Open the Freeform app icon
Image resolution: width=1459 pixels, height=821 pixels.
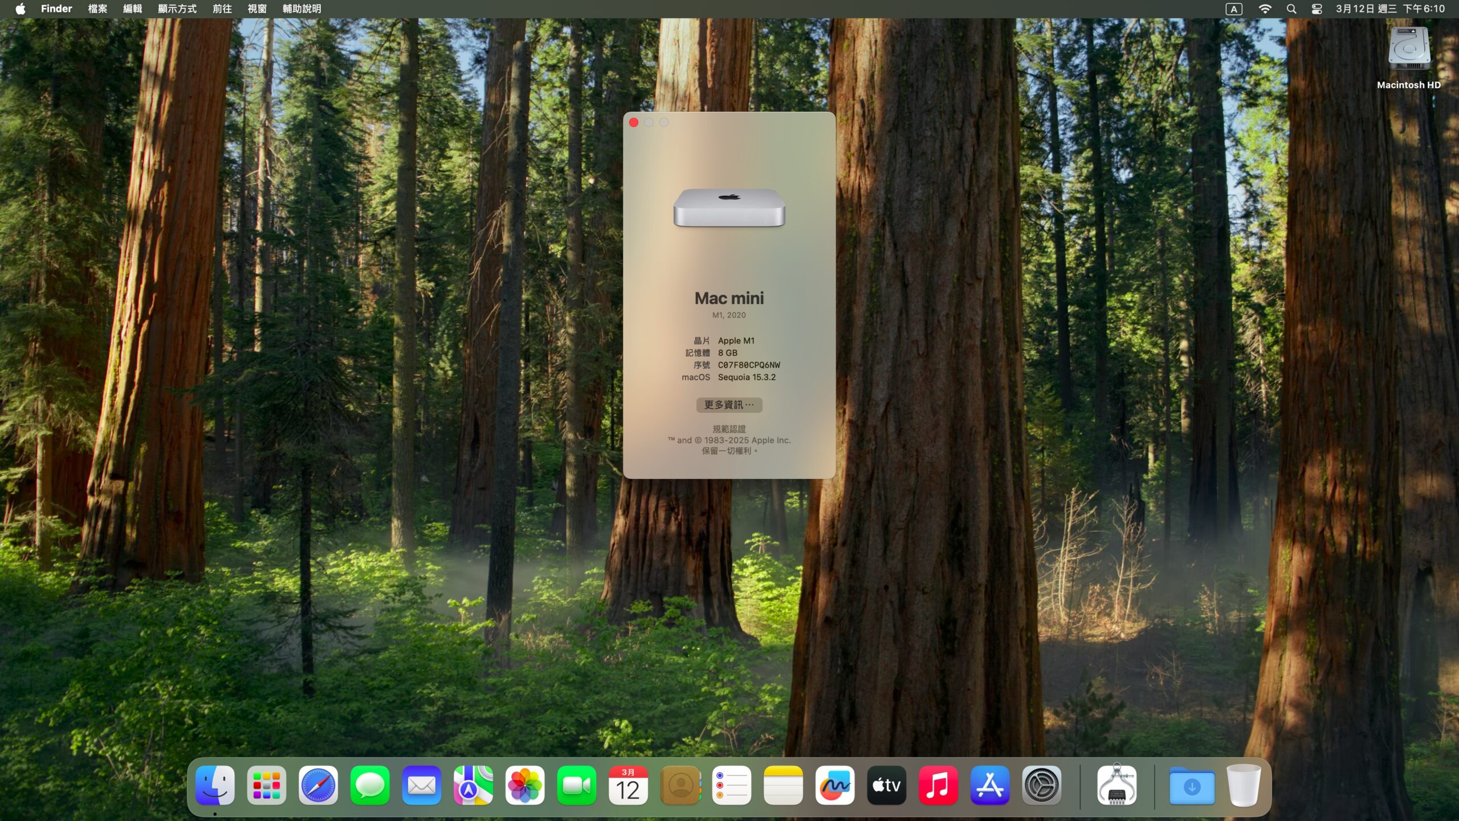click(834, 786)
